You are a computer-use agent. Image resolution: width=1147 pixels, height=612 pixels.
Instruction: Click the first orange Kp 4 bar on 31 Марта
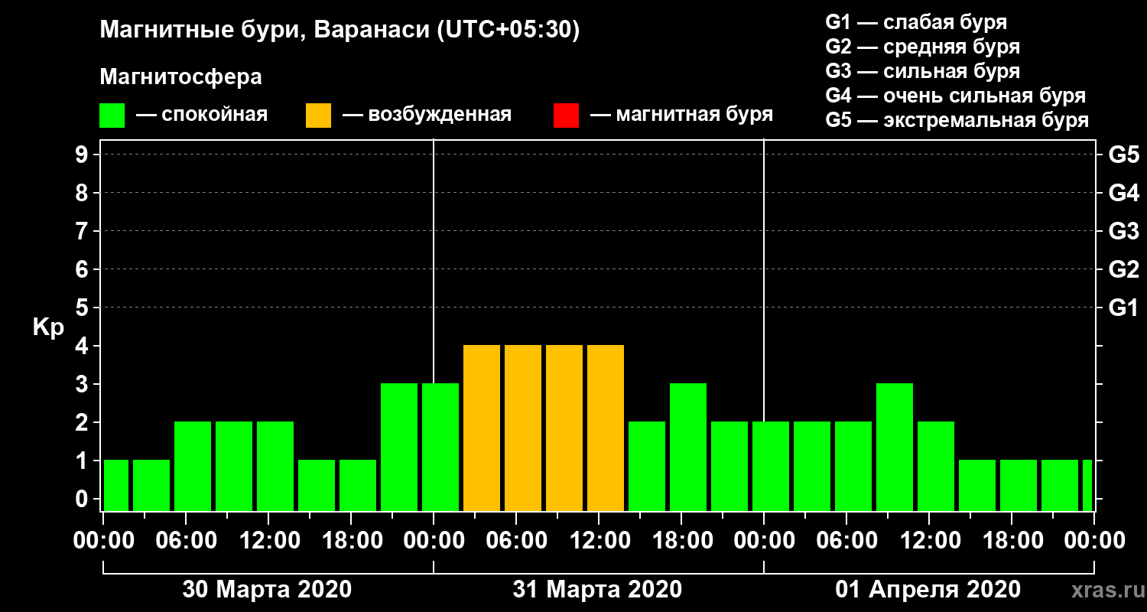point(482,428)
